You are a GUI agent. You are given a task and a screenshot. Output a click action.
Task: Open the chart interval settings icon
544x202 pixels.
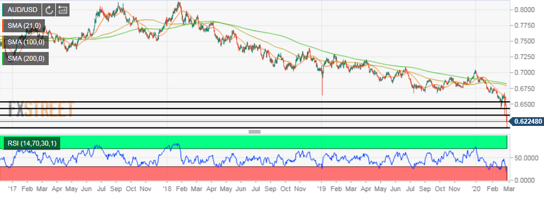click(x=63, y=10)
